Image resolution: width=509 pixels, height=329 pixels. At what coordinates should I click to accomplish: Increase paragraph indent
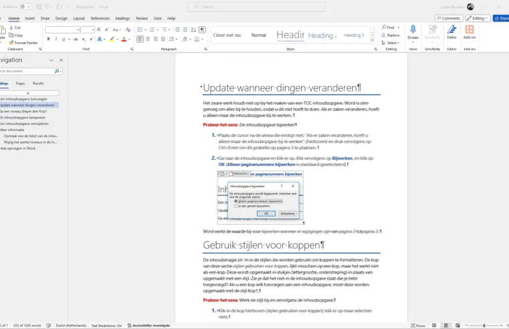coord(185,29)
